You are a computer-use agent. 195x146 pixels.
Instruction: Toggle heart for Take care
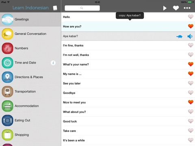[191, 131]
